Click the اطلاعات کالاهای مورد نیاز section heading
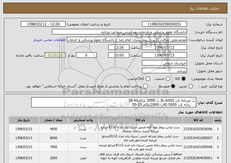Image resolution: width=231 pixels, height=163 pixels. 200,112
